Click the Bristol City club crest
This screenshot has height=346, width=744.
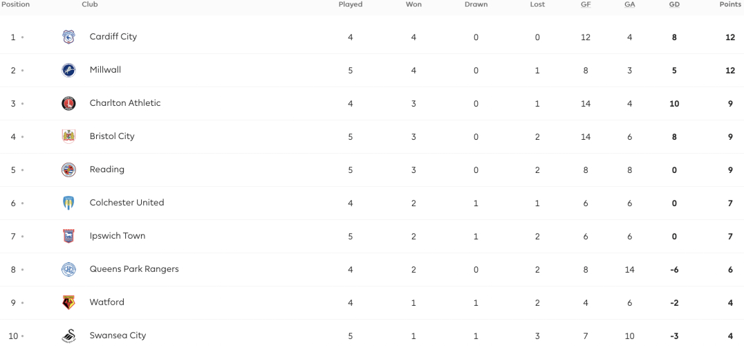coord(69,137)
